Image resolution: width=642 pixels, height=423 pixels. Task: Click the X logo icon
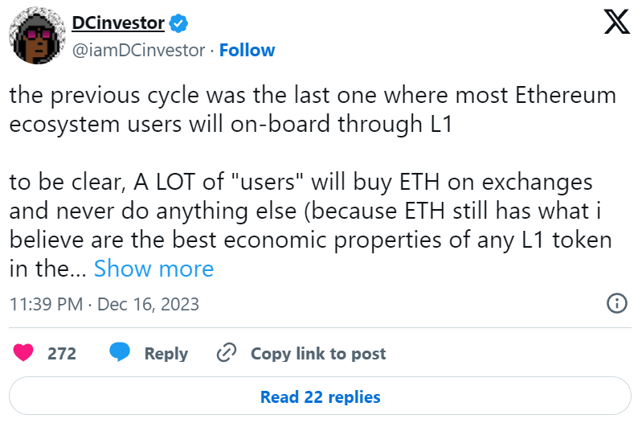tap(616, 22)
